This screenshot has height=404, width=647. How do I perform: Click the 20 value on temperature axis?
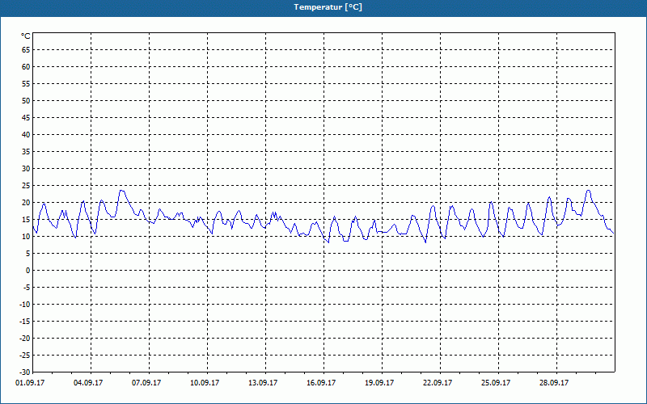[x=26, y=203]
